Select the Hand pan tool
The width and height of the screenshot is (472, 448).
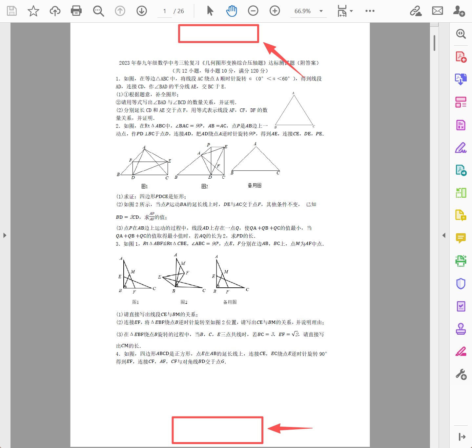[x=232, y=11]
